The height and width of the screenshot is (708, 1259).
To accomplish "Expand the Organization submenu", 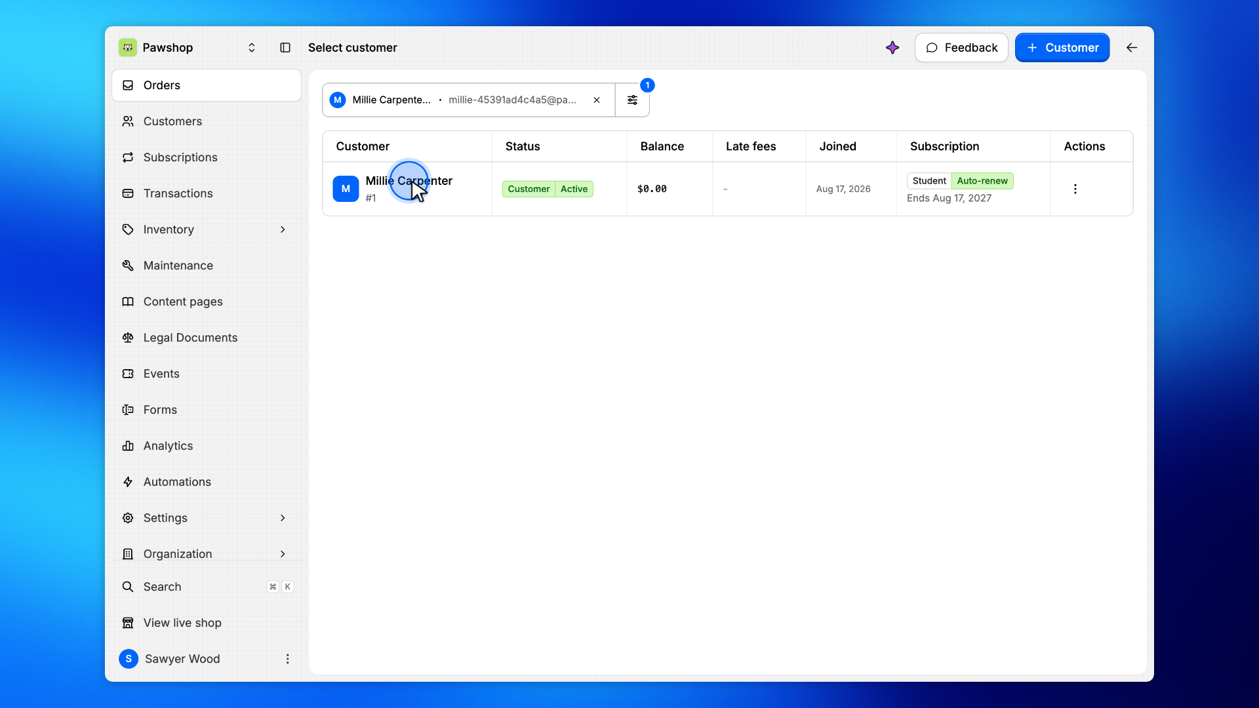I will (283, 554).
